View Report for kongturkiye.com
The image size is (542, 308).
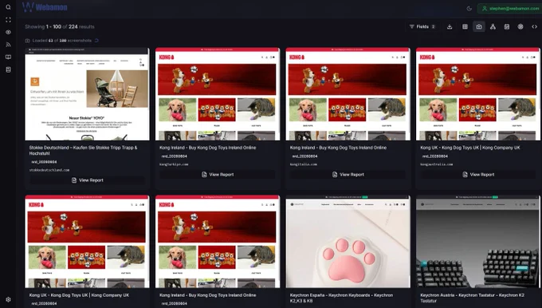[x=218, y=175]
